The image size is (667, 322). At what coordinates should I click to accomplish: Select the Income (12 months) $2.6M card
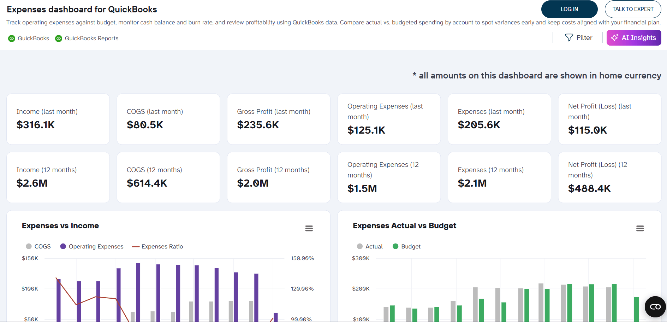[58, 177]
